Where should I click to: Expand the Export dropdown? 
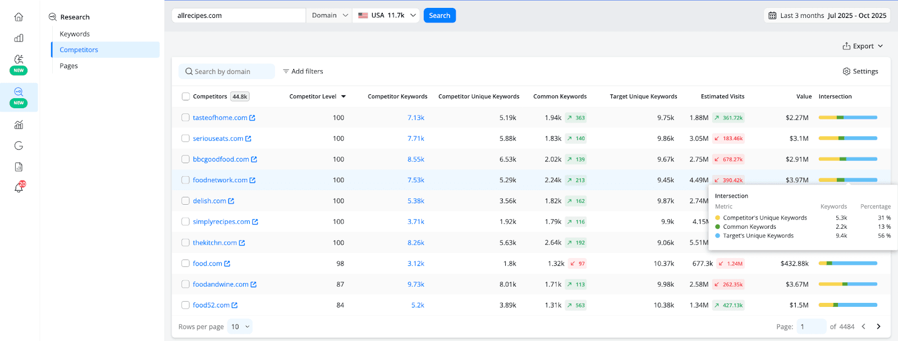863,46
